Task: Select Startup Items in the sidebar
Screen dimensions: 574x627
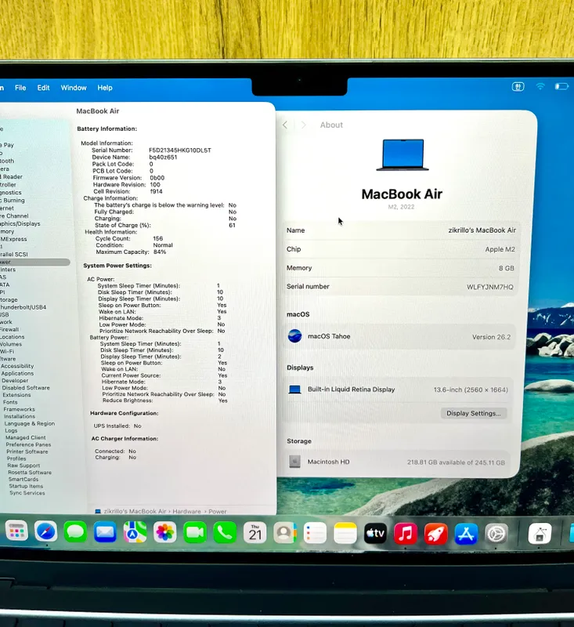Action: pos(26,486)
